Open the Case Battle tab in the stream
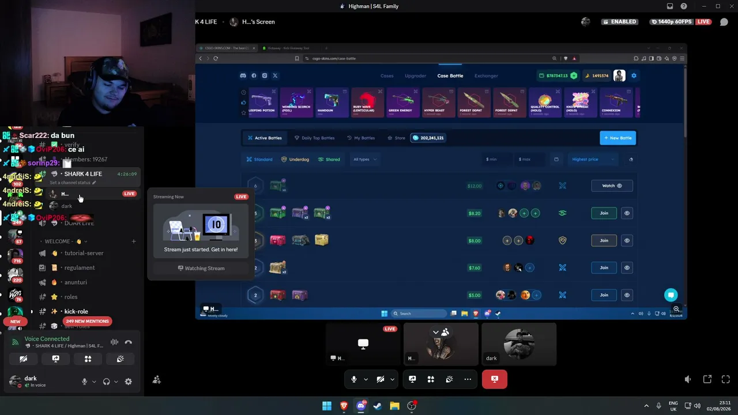This screenshot has width=738, height=415. 450,76
